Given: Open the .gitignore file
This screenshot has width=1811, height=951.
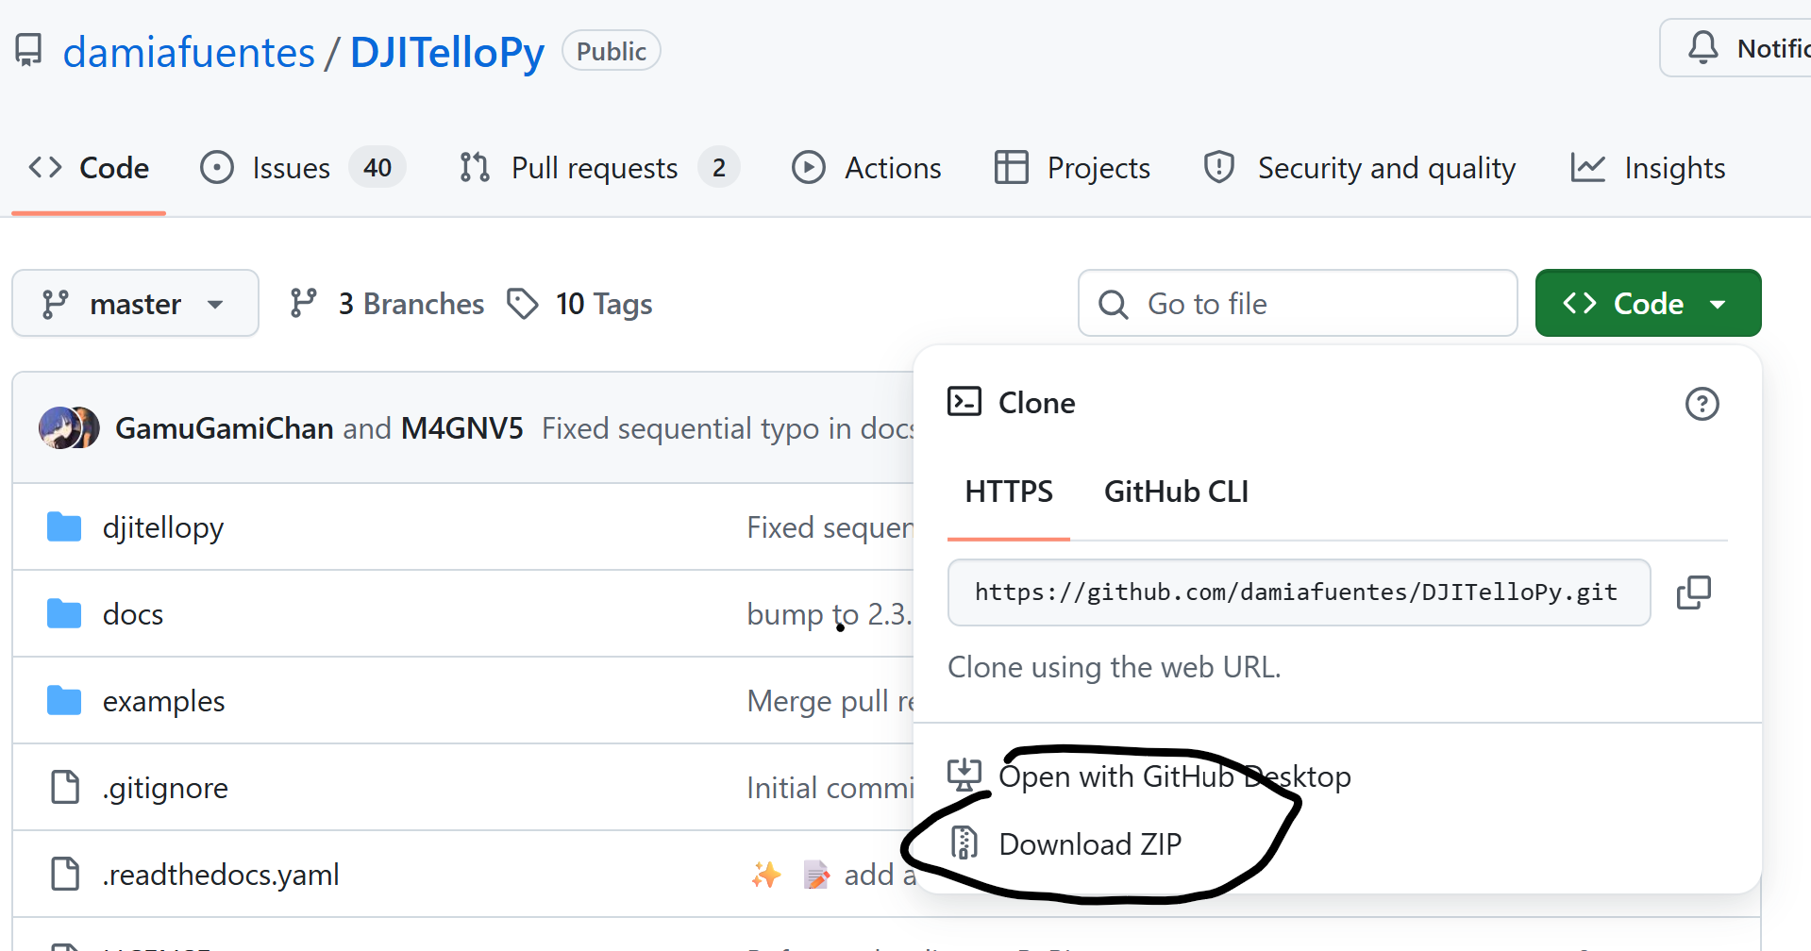Looking at the screenshot, I should pyautogui.click(x=165, y=788).
